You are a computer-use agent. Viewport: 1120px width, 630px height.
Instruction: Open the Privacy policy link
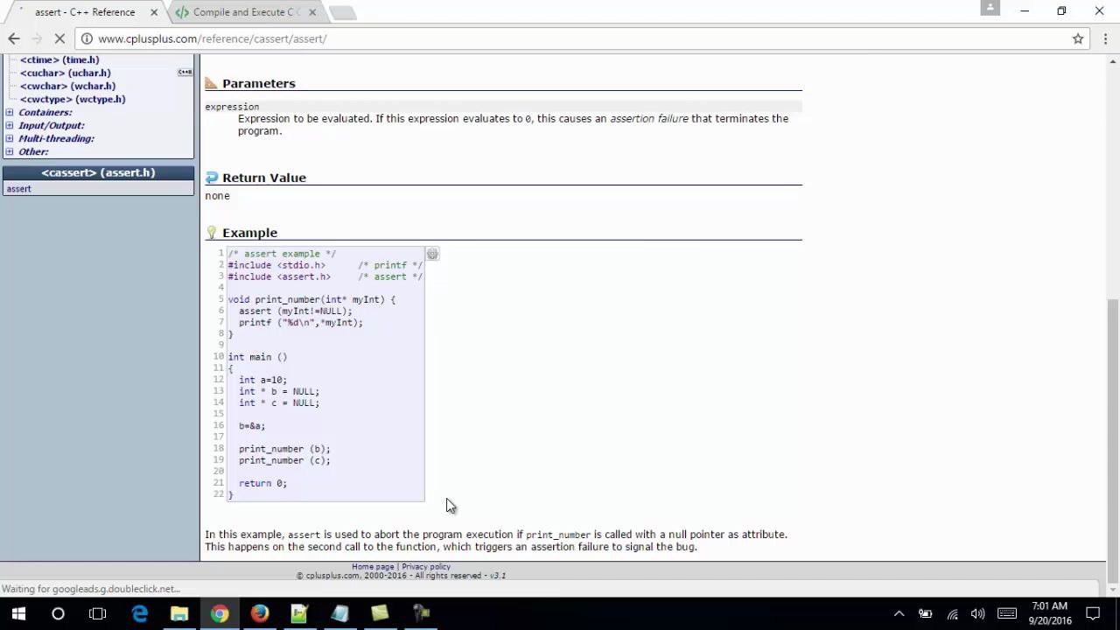click(425, 566)
